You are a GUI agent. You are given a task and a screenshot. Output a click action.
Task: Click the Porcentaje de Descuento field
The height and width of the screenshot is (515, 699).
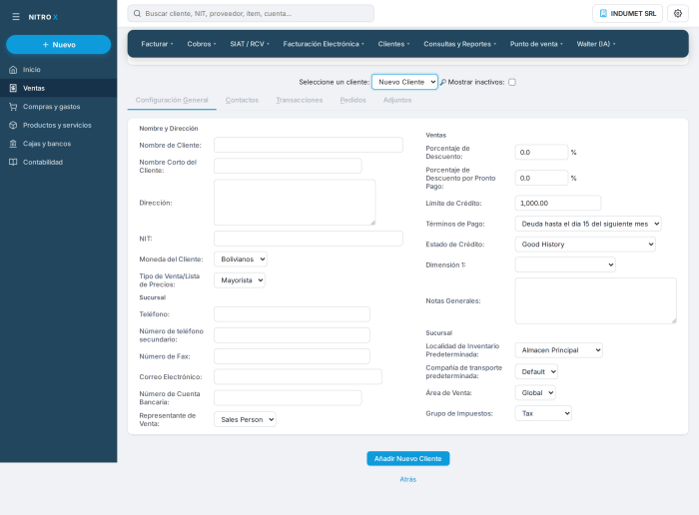(541, 152)
